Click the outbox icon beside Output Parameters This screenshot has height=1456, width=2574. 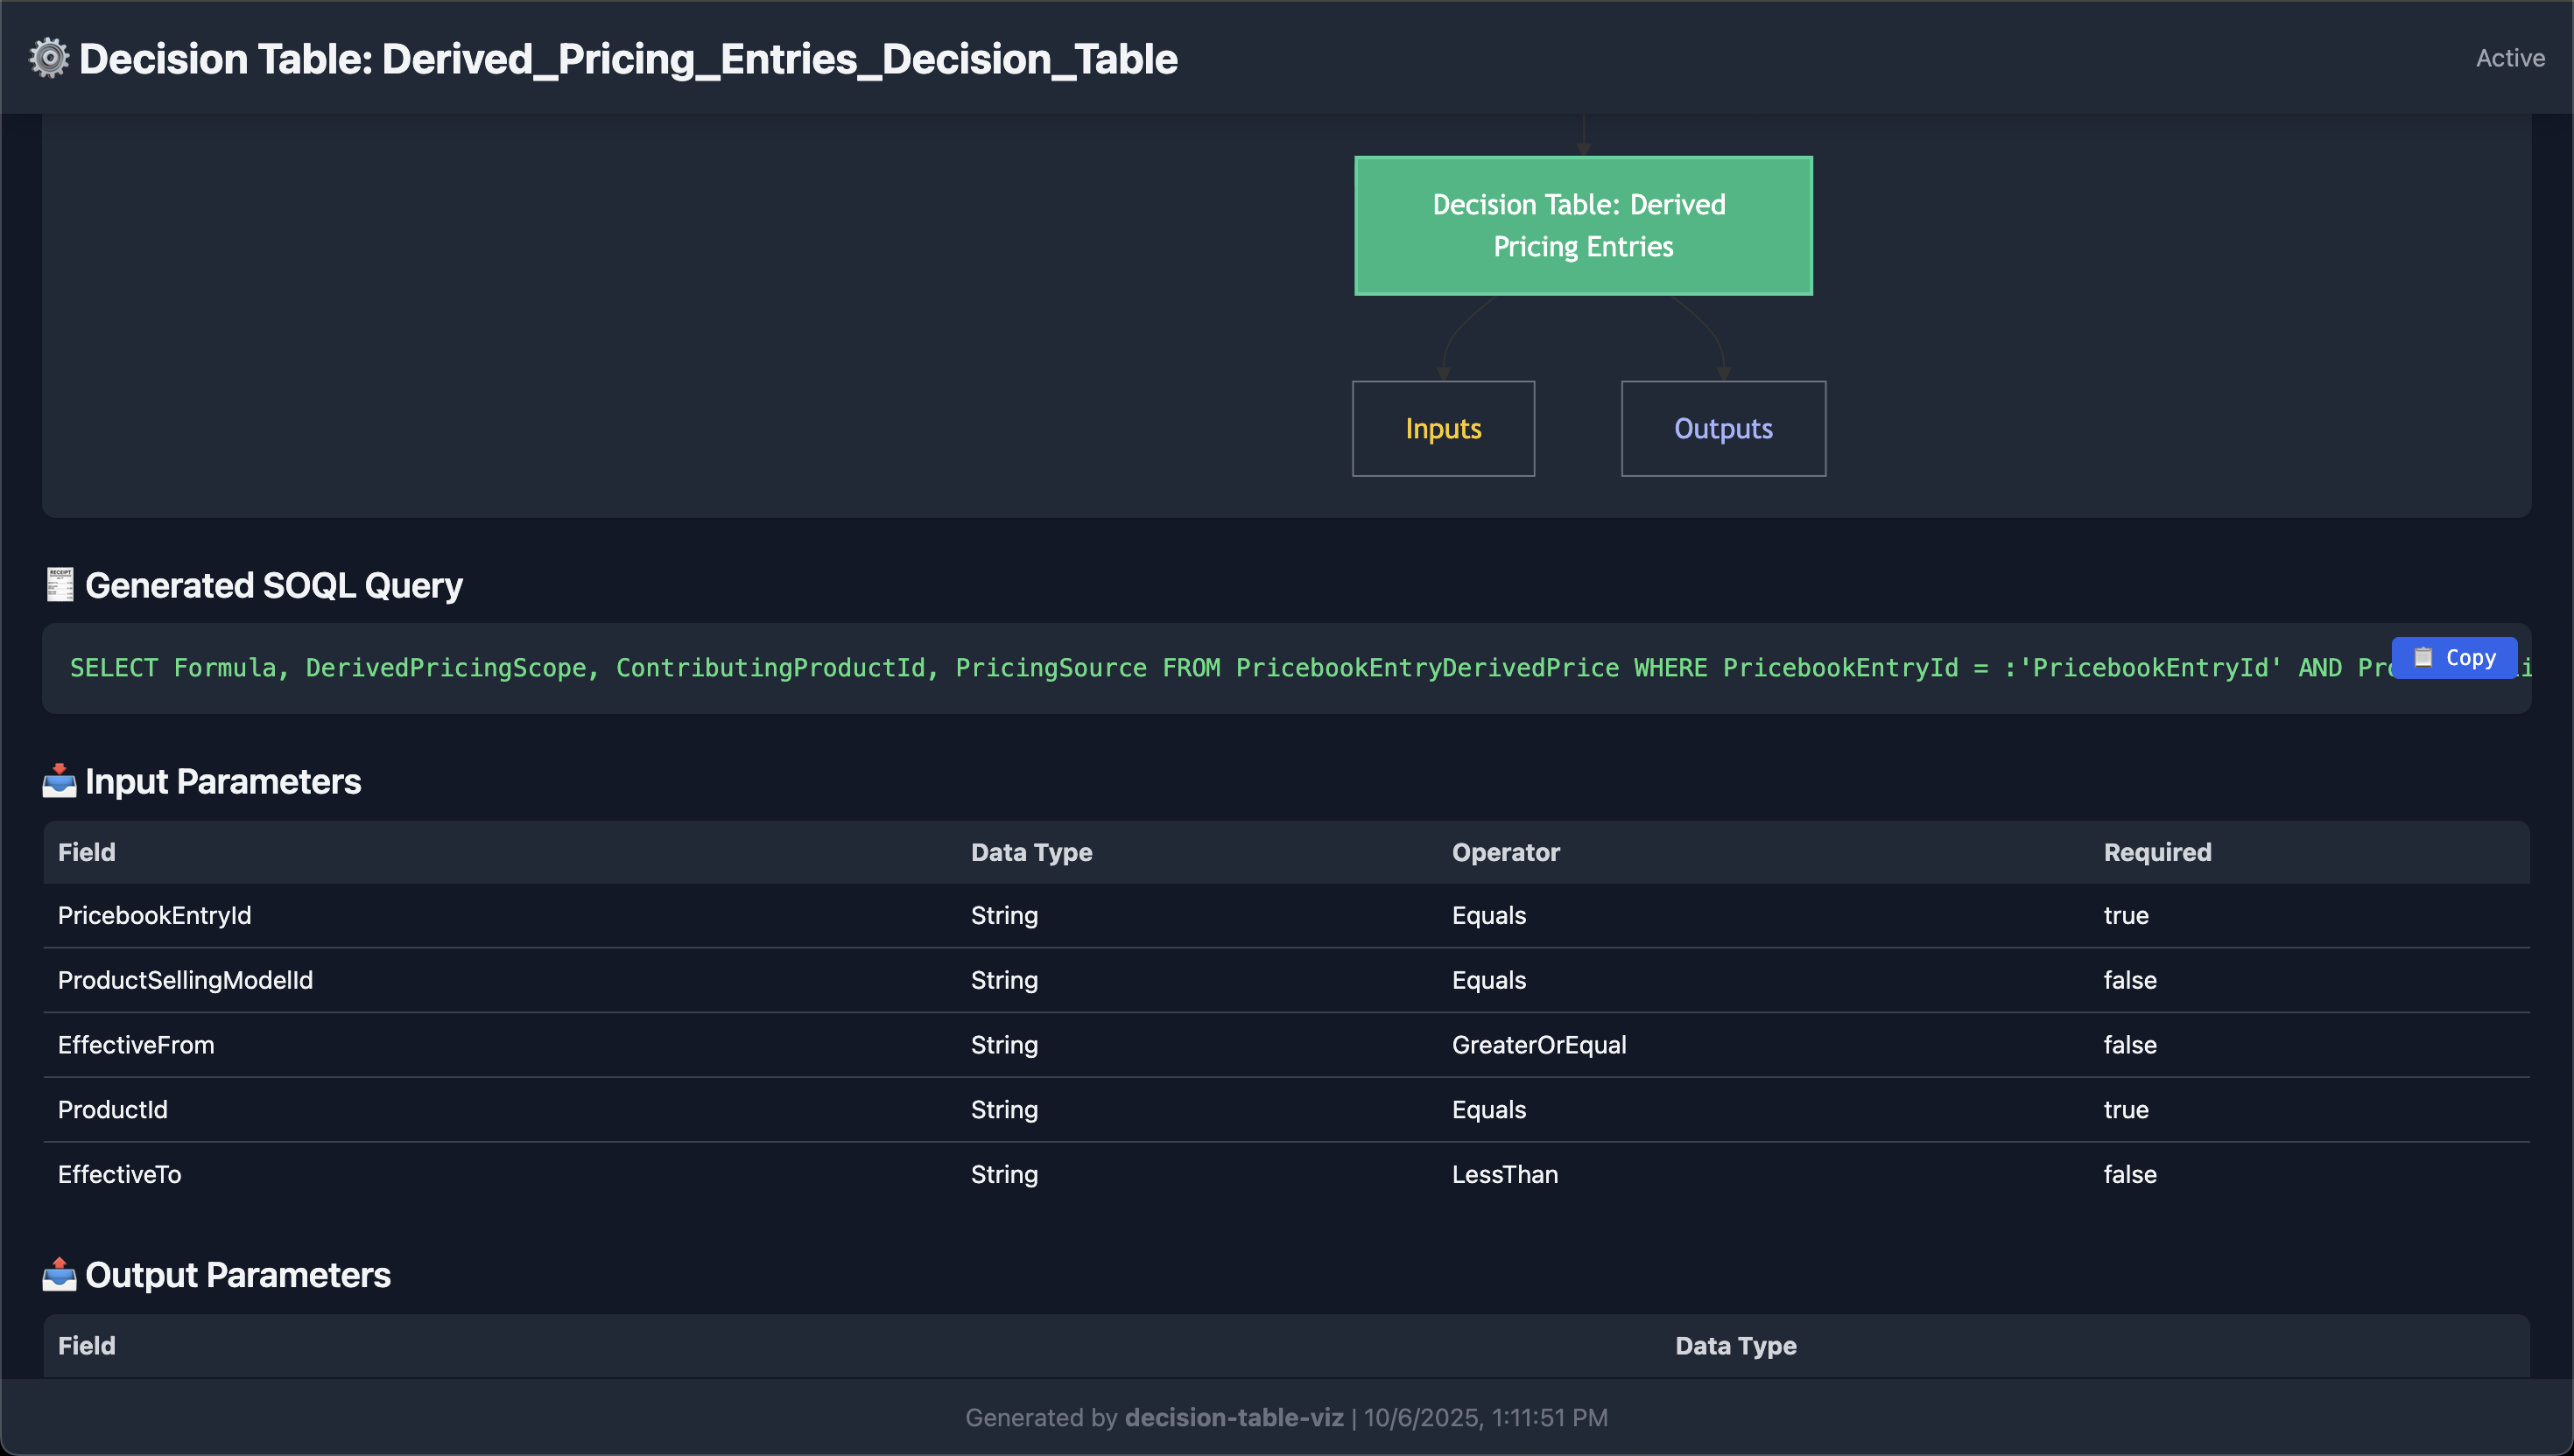click(59, 1275)
